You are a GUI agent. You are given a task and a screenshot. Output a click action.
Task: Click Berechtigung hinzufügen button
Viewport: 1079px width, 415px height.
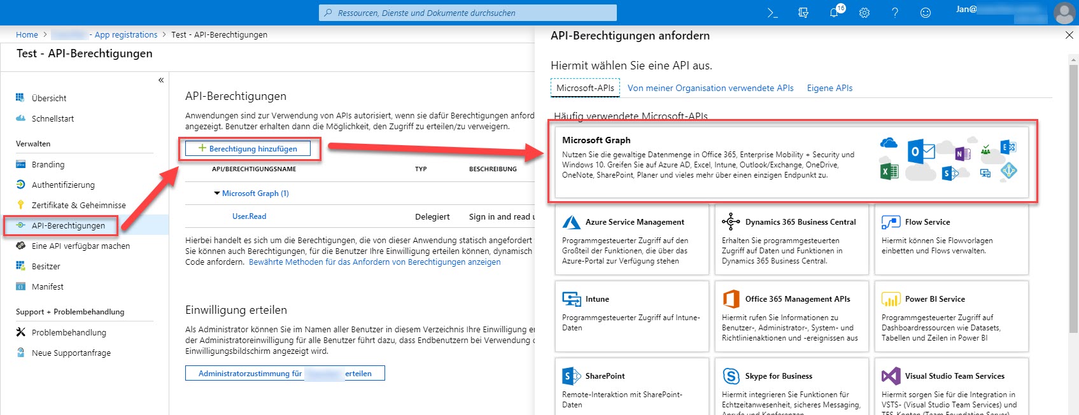[248, 148]
